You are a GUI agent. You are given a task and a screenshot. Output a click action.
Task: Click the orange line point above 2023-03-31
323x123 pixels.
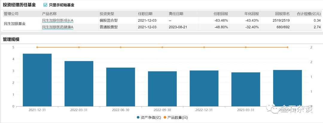246,47
